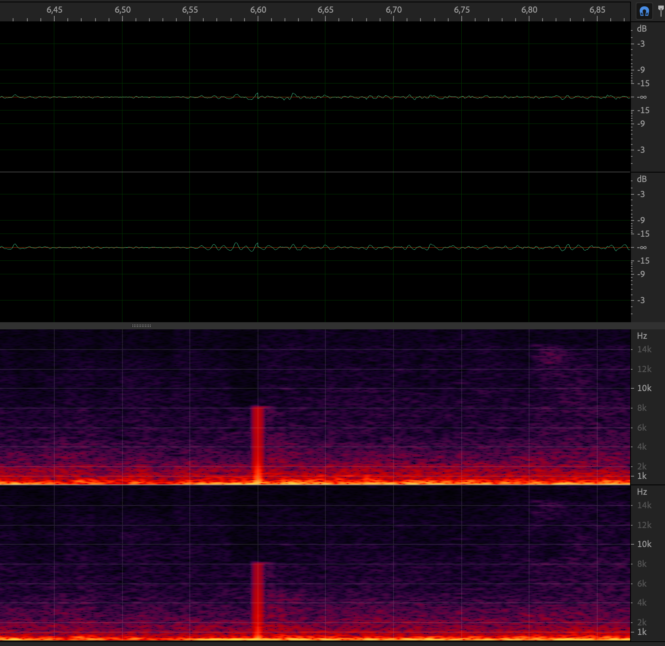Viewport: 665px width, 646px height.
Task: Click the 1k mark on upper frequency scale
Action: click(642, 476)
